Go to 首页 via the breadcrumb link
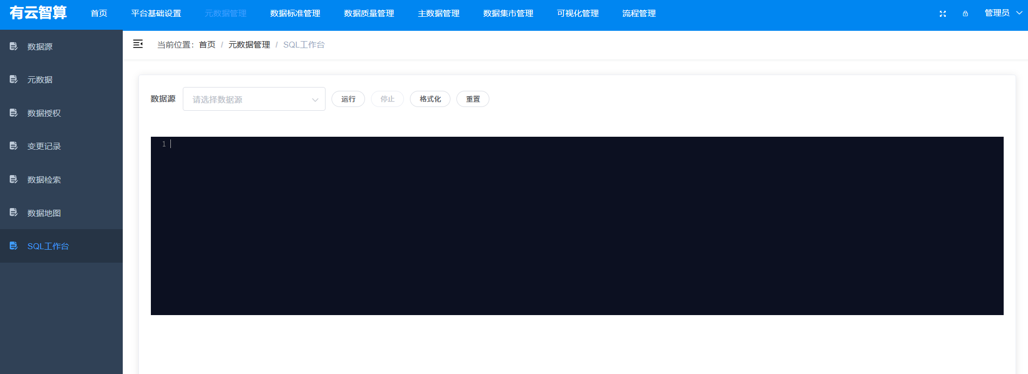This screenshot has width=1028, height=374. pyautogui.click(x=207, y=45)
